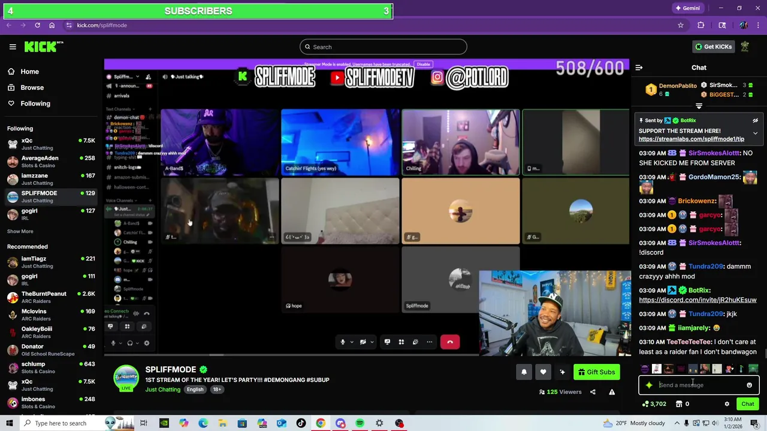Open Windows Start menu
Screen dimensions: 767x431
click(10, 423)
